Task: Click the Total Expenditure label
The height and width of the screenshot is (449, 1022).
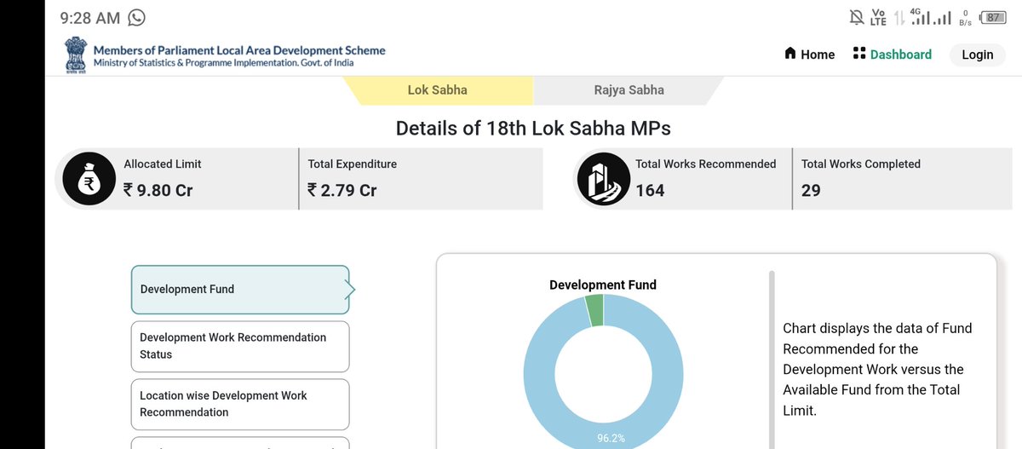Action: 352,164
